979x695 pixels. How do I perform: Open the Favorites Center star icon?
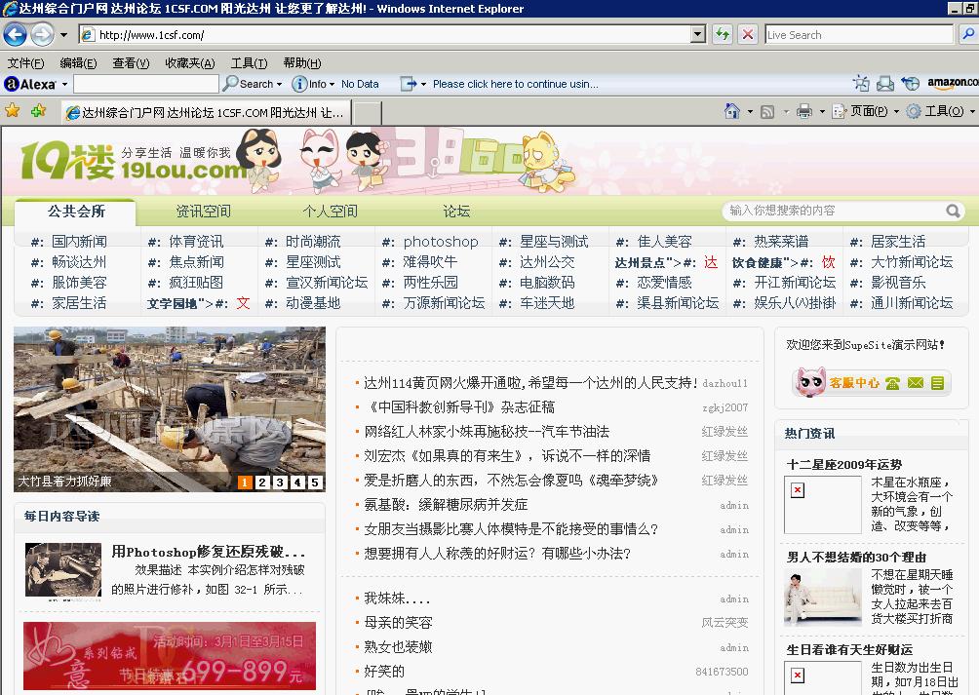[13, 111]
